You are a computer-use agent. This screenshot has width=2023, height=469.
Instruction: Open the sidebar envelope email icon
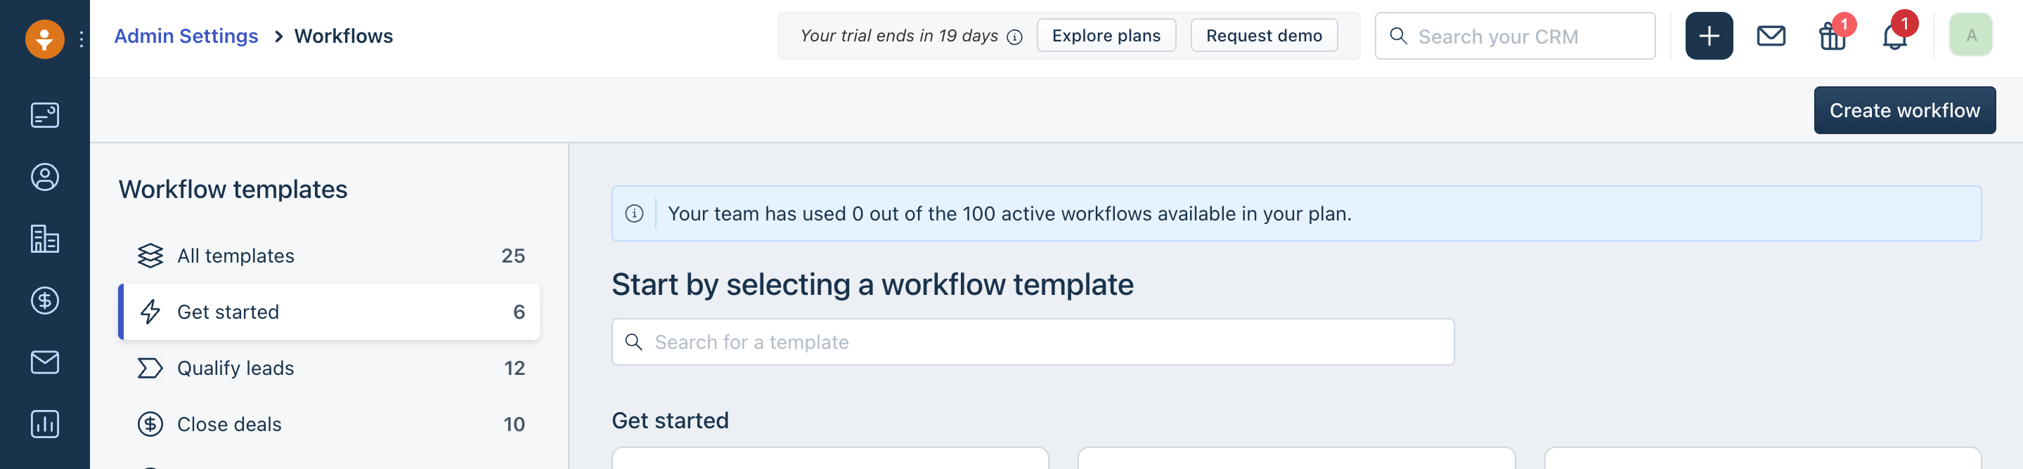point(45,362)
